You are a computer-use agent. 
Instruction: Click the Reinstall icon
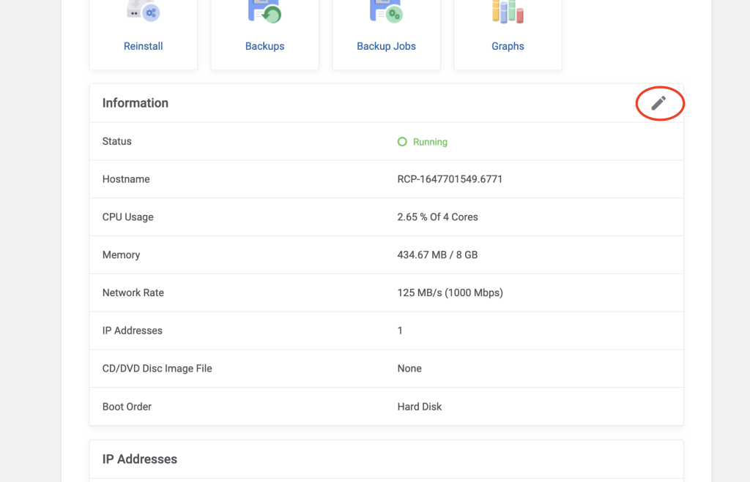[143, 11]
